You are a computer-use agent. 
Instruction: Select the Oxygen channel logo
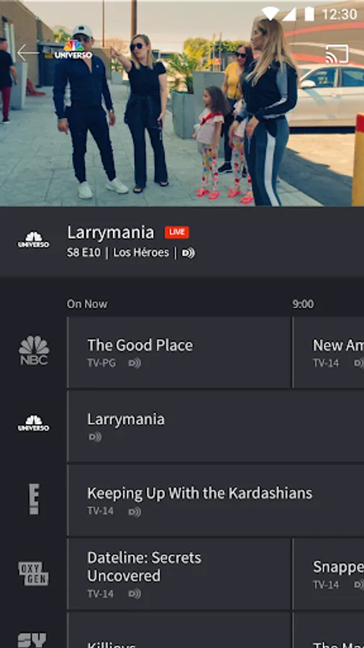[x=33, y=574]
